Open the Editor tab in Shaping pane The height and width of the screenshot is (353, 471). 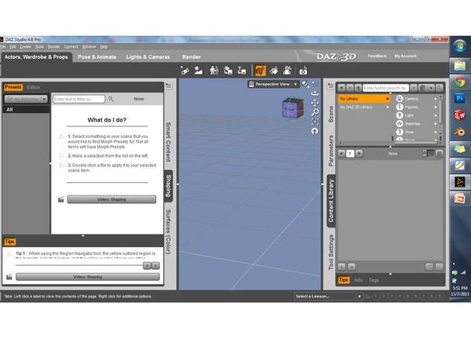[34, 87]
